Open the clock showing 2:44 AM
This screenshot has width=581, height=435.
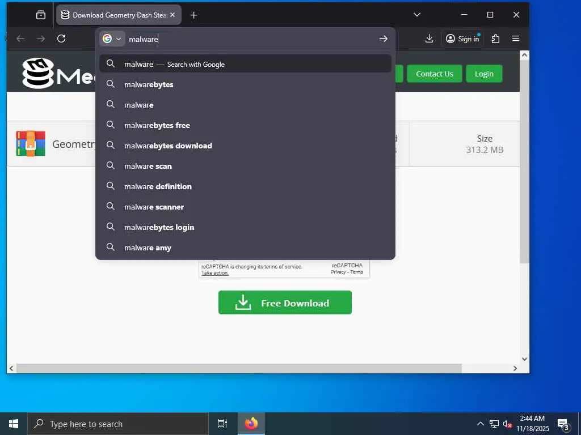point(532,424)
